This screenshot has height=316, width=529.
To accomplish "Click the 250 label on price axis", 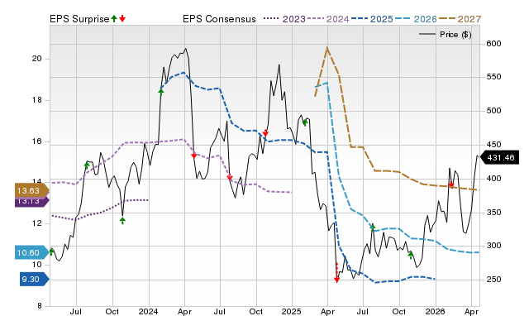I will tap(493, 280).
